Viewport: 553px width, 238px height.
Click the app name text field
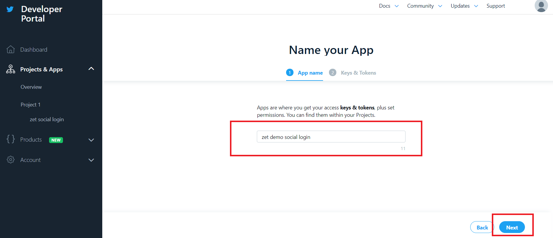pyautogui.click(x=331, y=137)
